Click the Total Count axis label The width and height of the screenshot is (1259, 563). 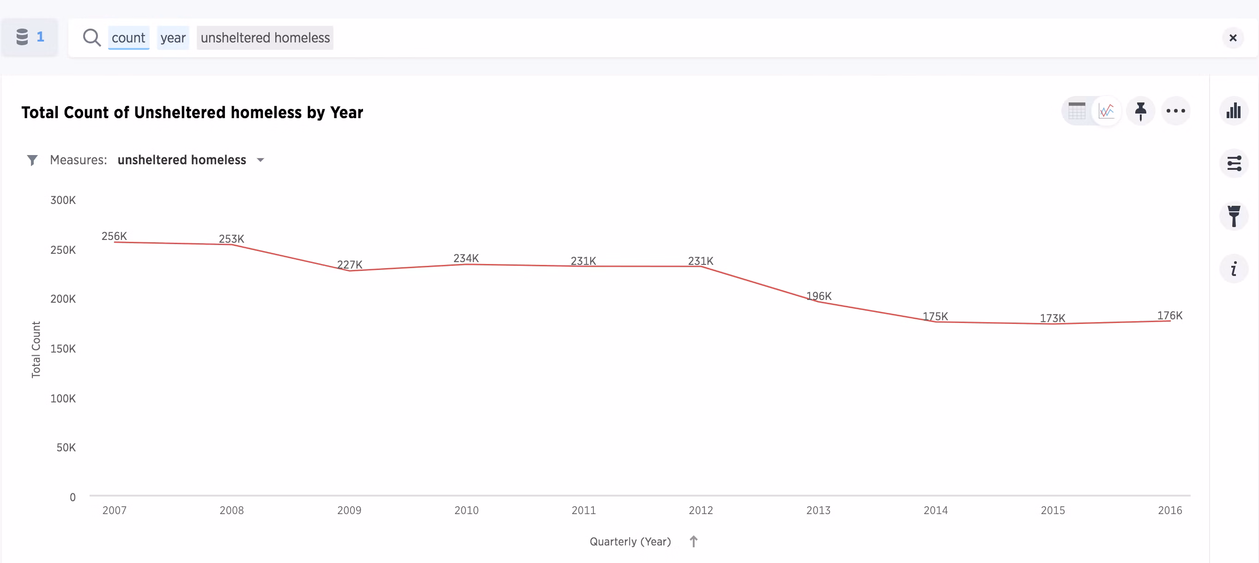pos(36,349)
